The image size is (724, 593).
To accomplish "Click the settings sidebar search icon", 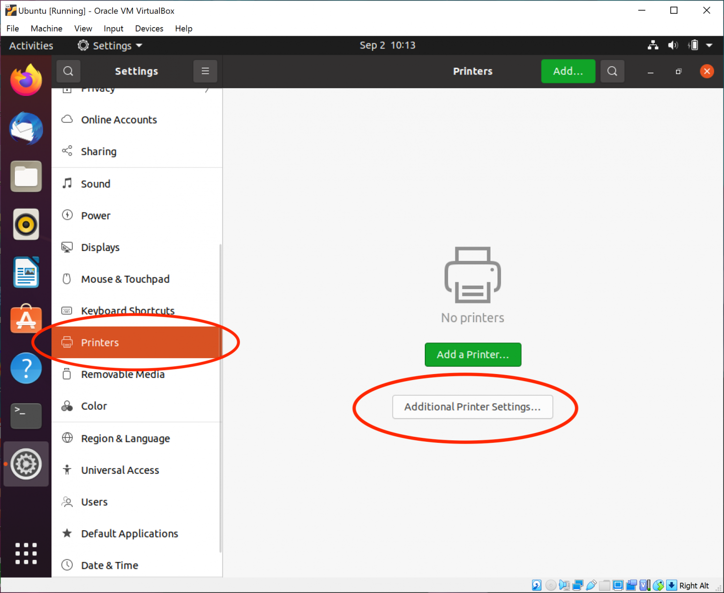I will pyautogui.click(x=68, y=71).
